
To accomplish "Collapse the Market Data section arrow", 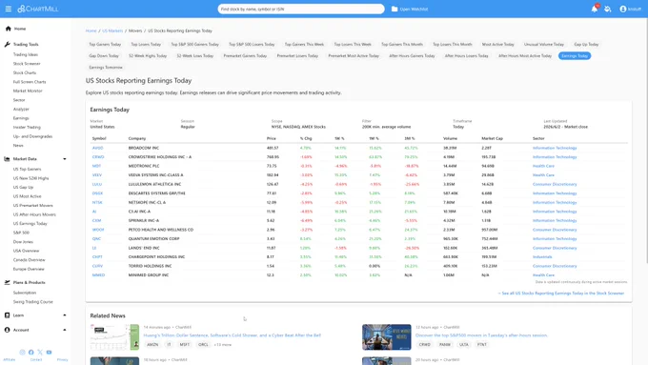I will (65, 159).
